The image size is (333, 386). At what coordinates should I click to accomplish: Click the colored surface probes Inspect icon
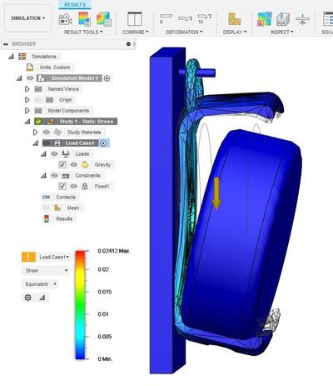click(265, 19)
